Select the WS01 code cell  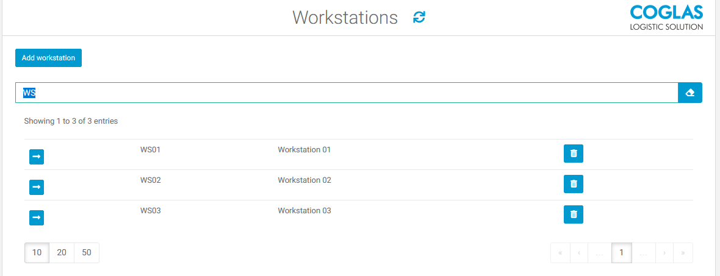point(150,150)
